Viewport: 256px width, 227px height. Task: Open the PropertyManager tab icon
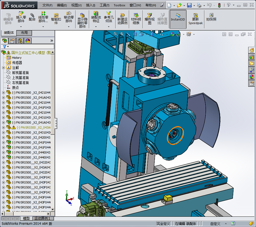coord(12,41)
